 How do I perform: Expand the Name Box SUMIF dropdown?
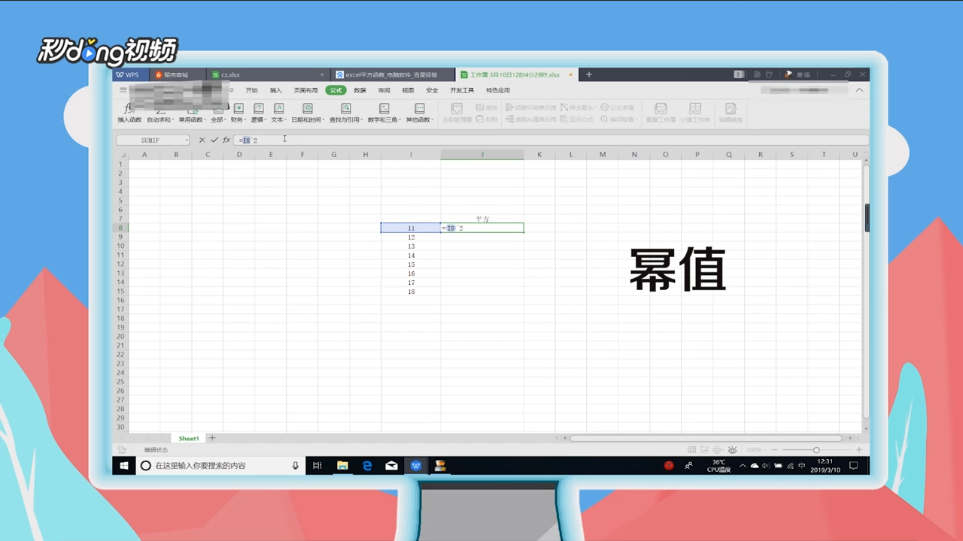tap(186, 141)
